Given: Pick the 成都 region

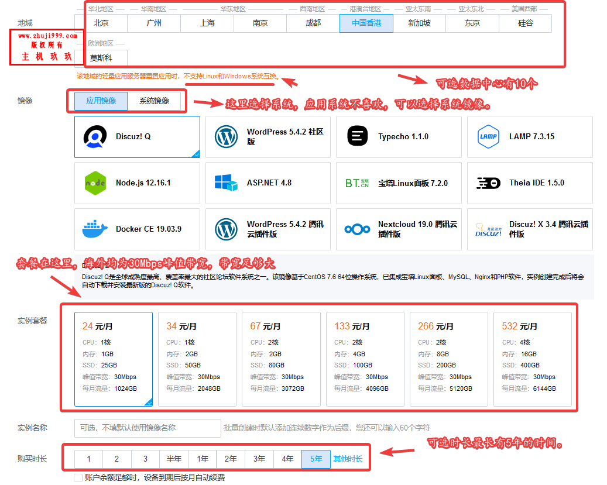Looking at the screenshot, I should click(313, 23).
